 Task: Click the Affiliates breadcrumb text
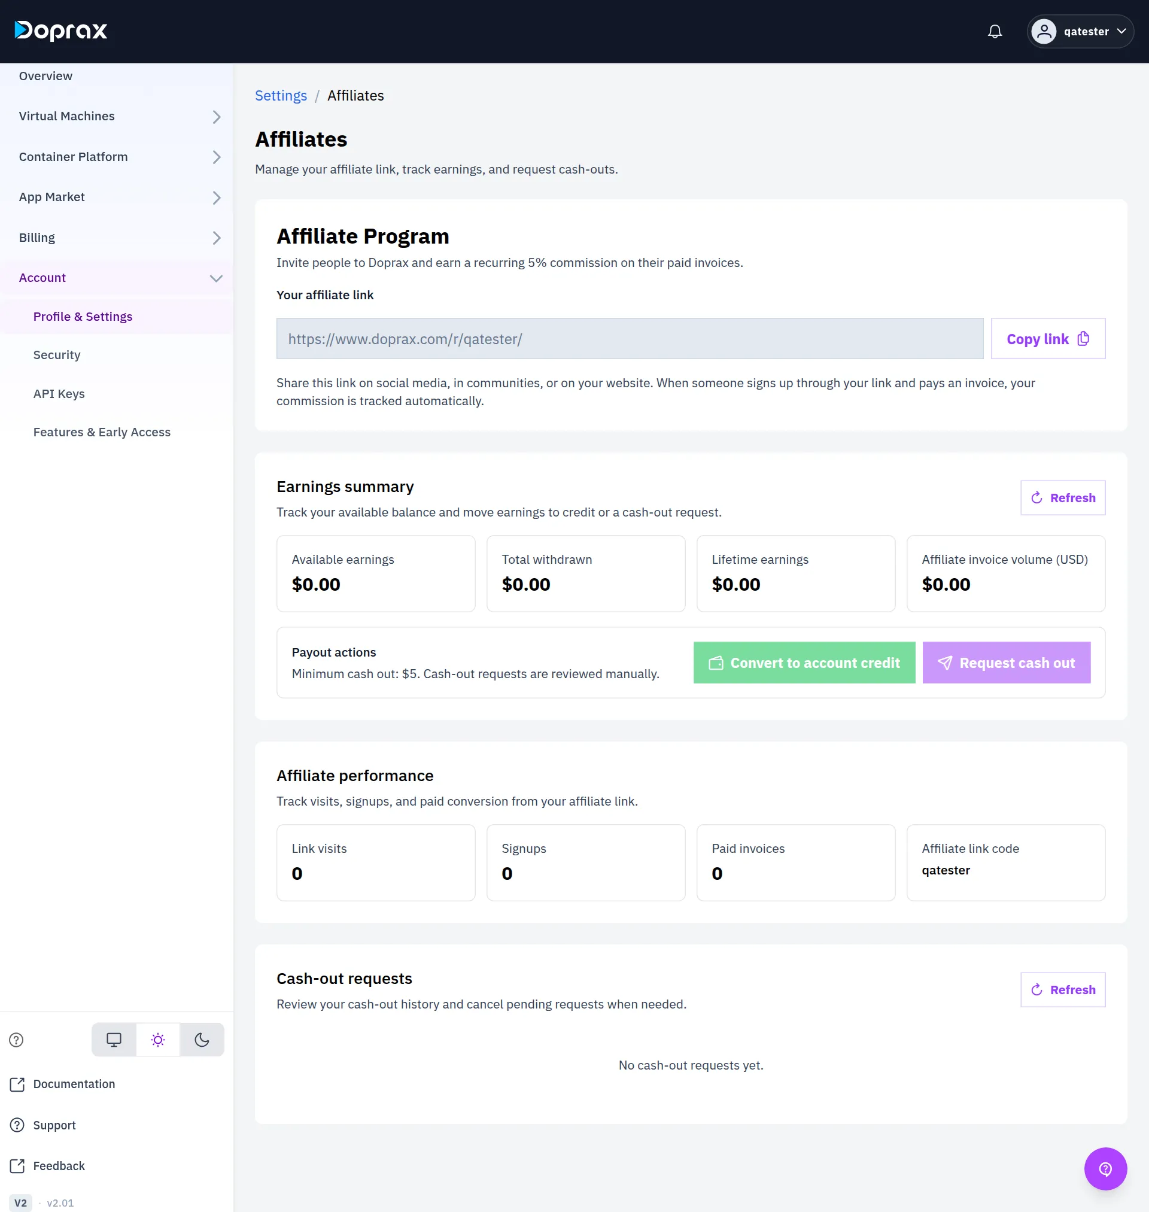[x=355, y=96]
